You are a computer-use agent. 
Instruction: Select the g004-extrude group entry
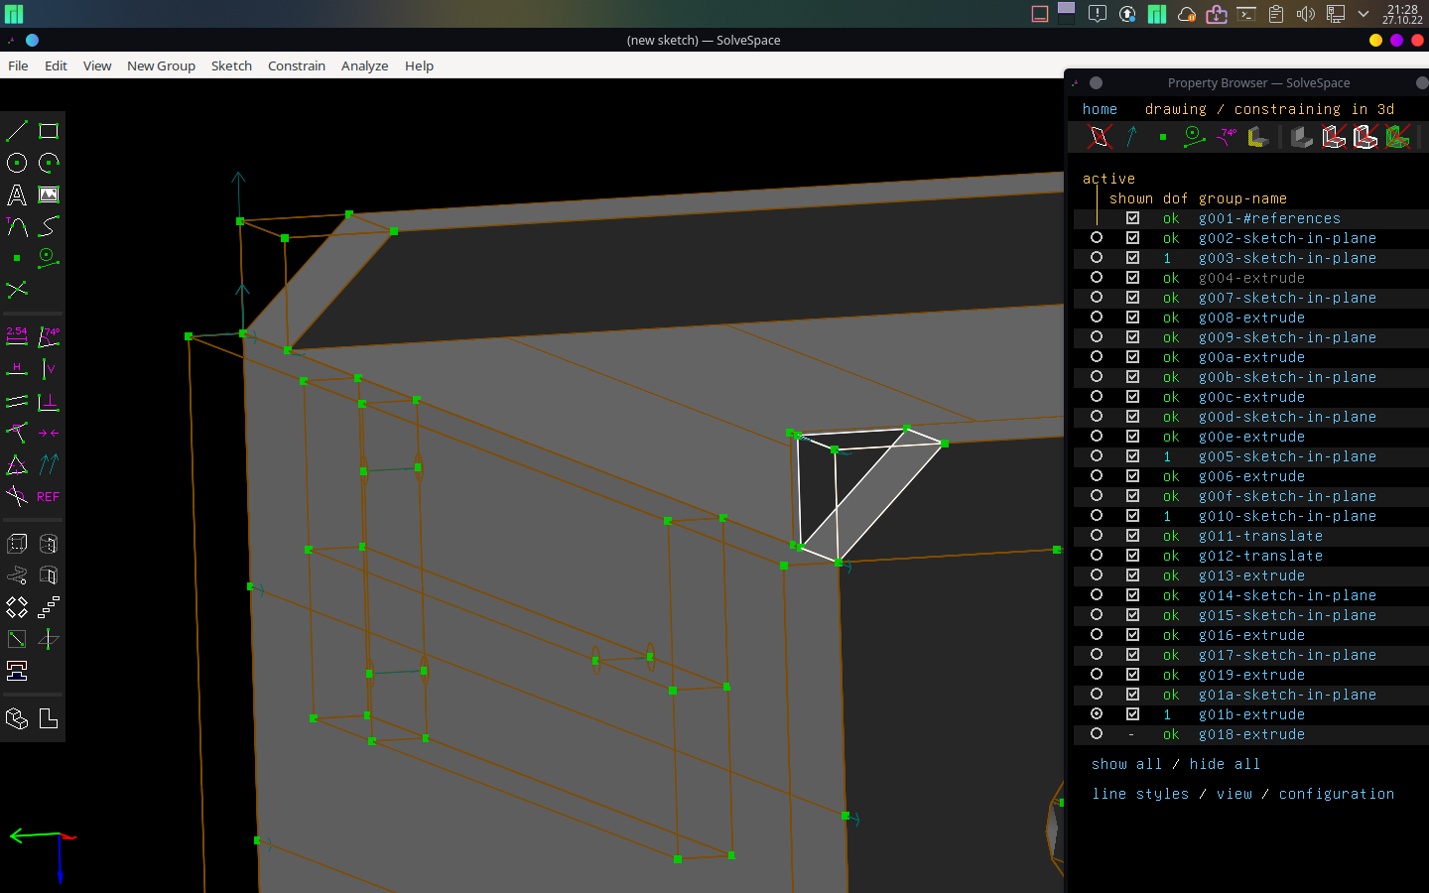click(x=1251, y=278)
